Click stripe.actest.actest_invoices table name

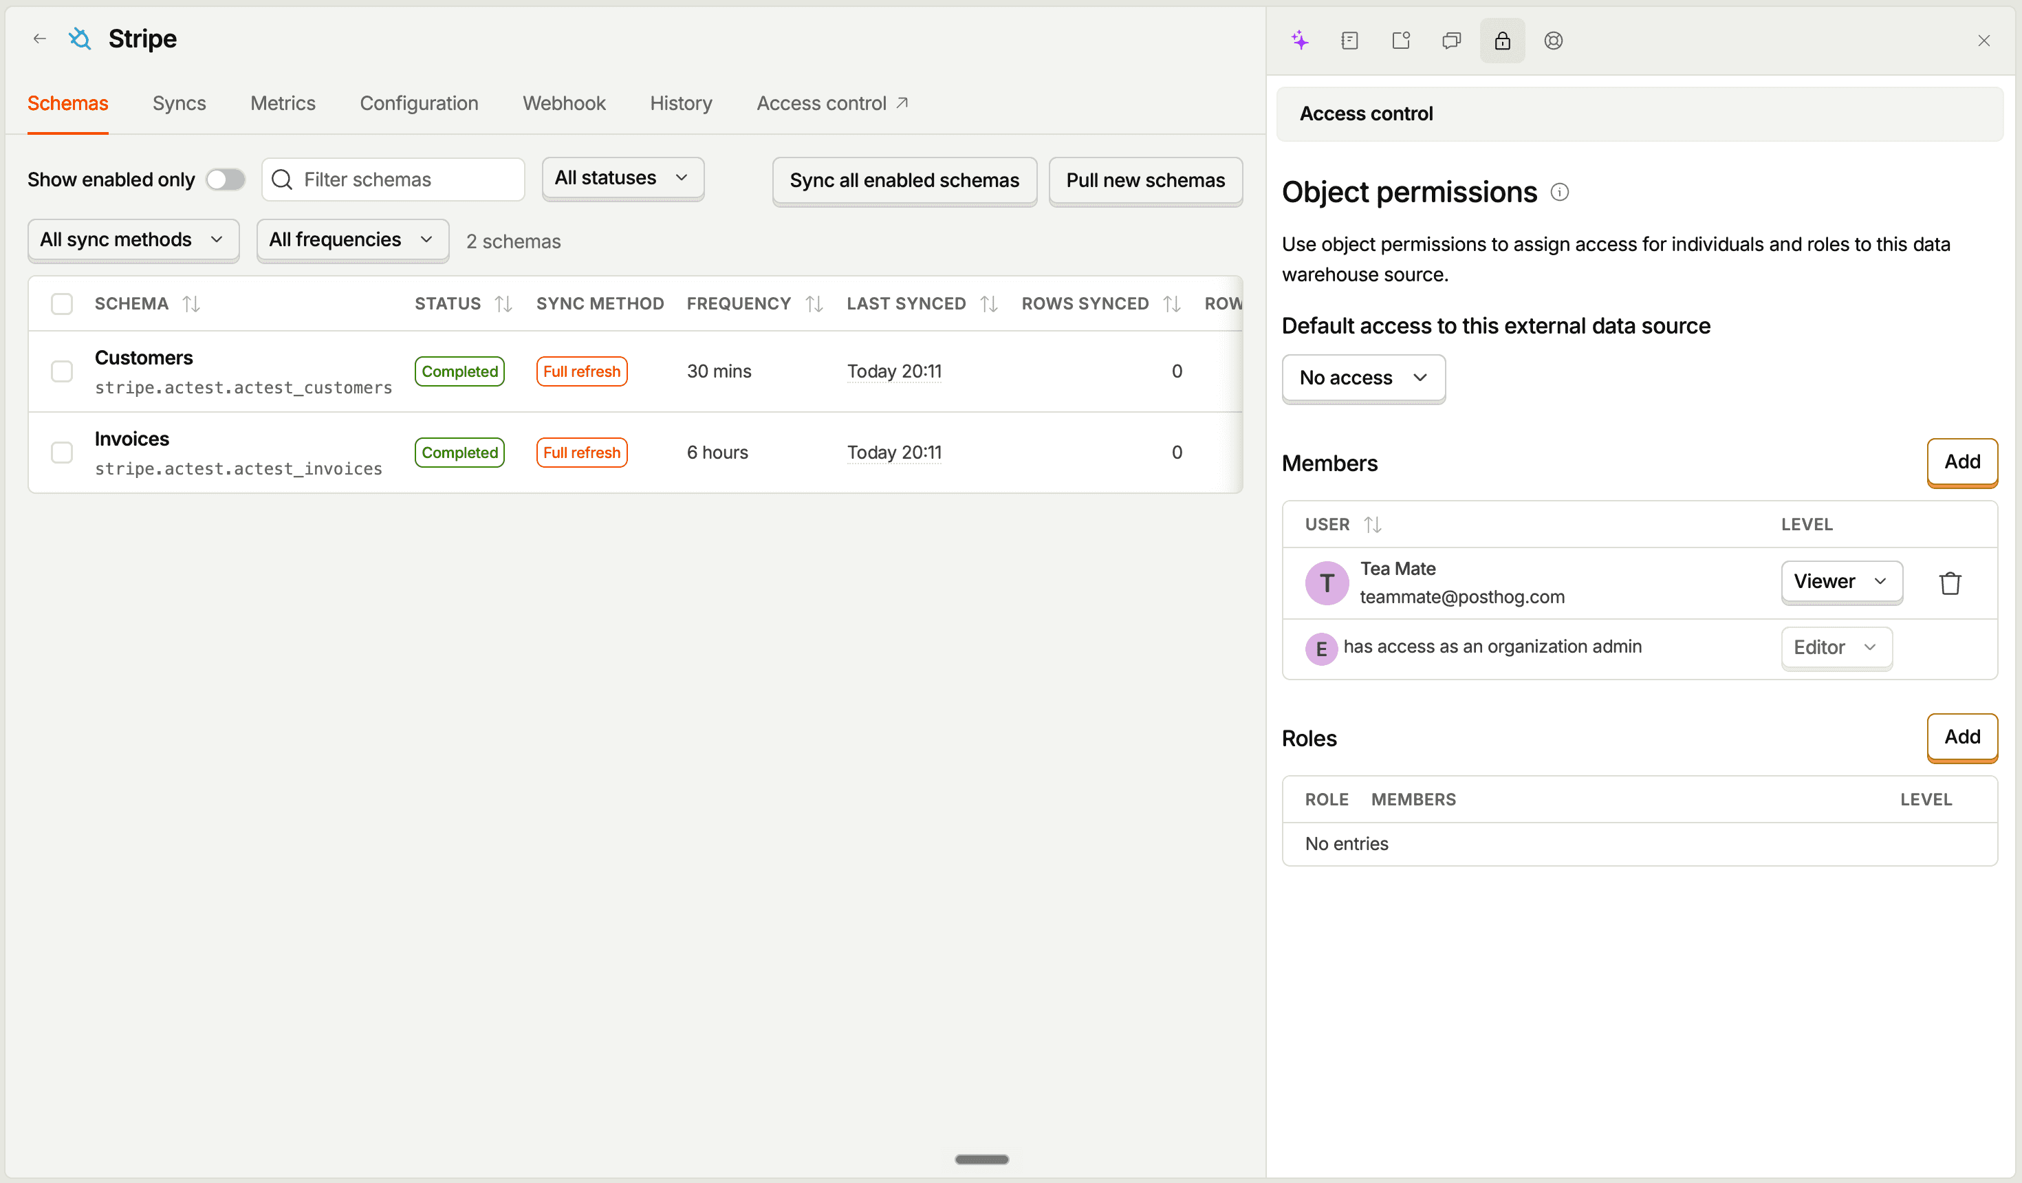(238, 468)
